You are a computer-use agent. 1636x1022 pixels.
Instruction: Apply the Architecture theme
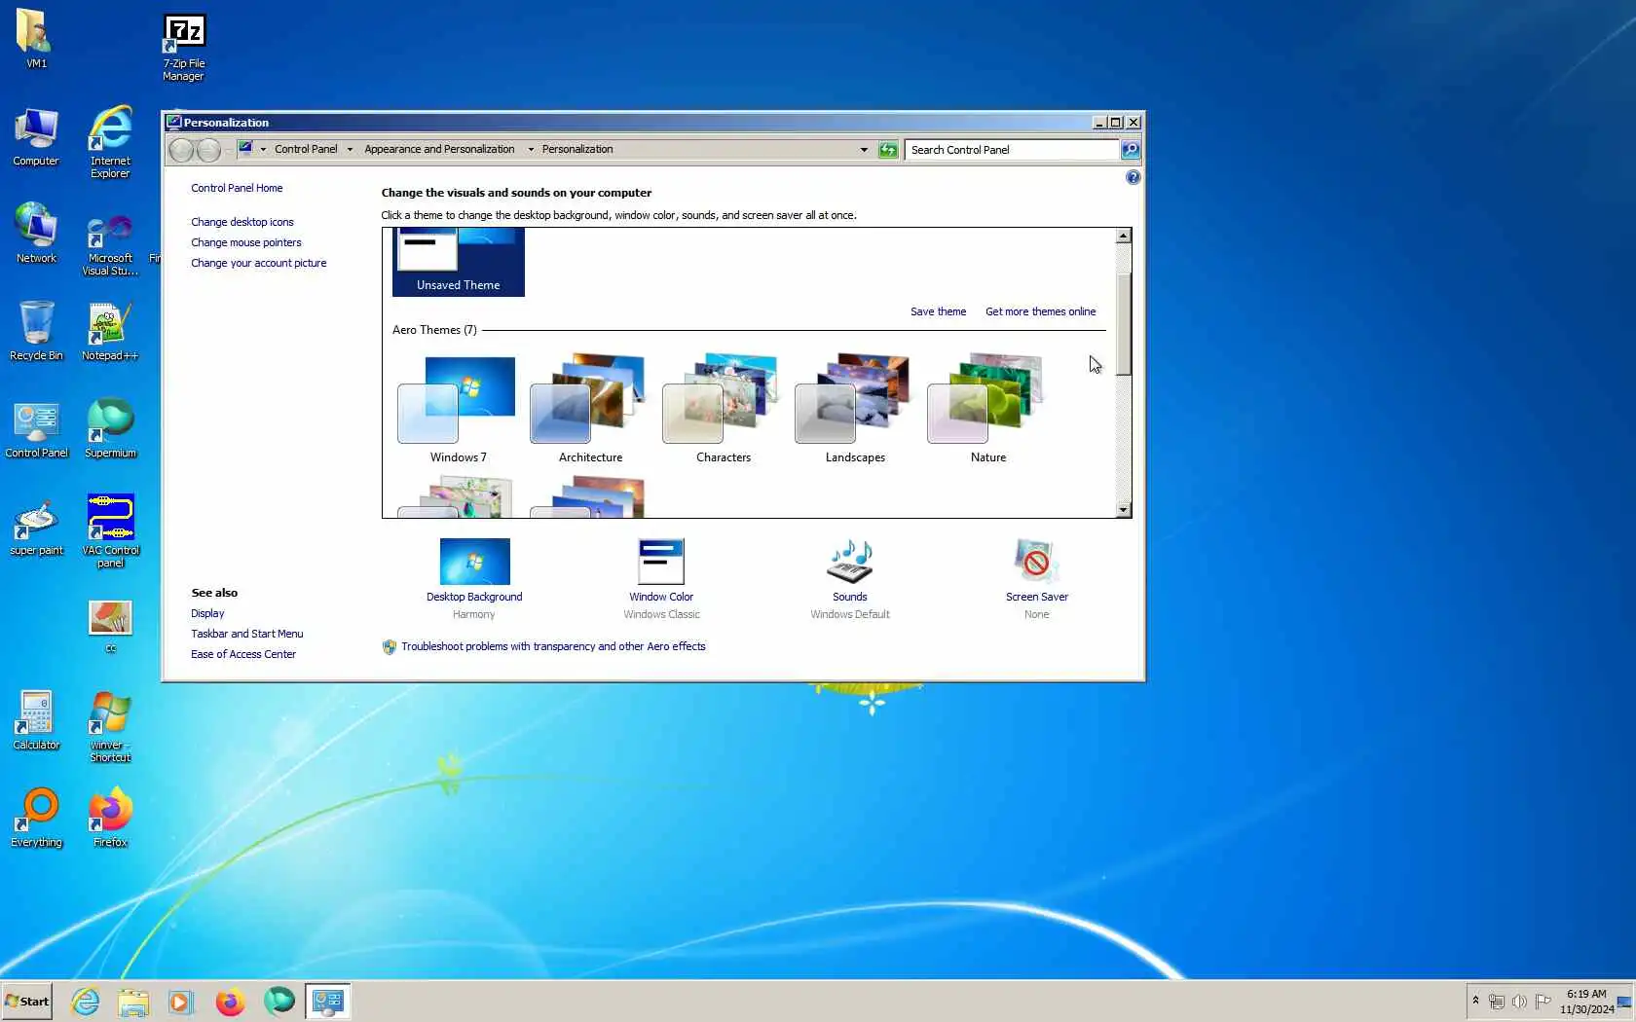pyautogui.click(x=590, y=410)
